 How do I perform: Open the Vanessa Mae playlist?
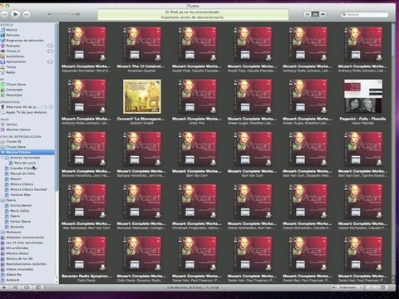(x=20, y=195)
